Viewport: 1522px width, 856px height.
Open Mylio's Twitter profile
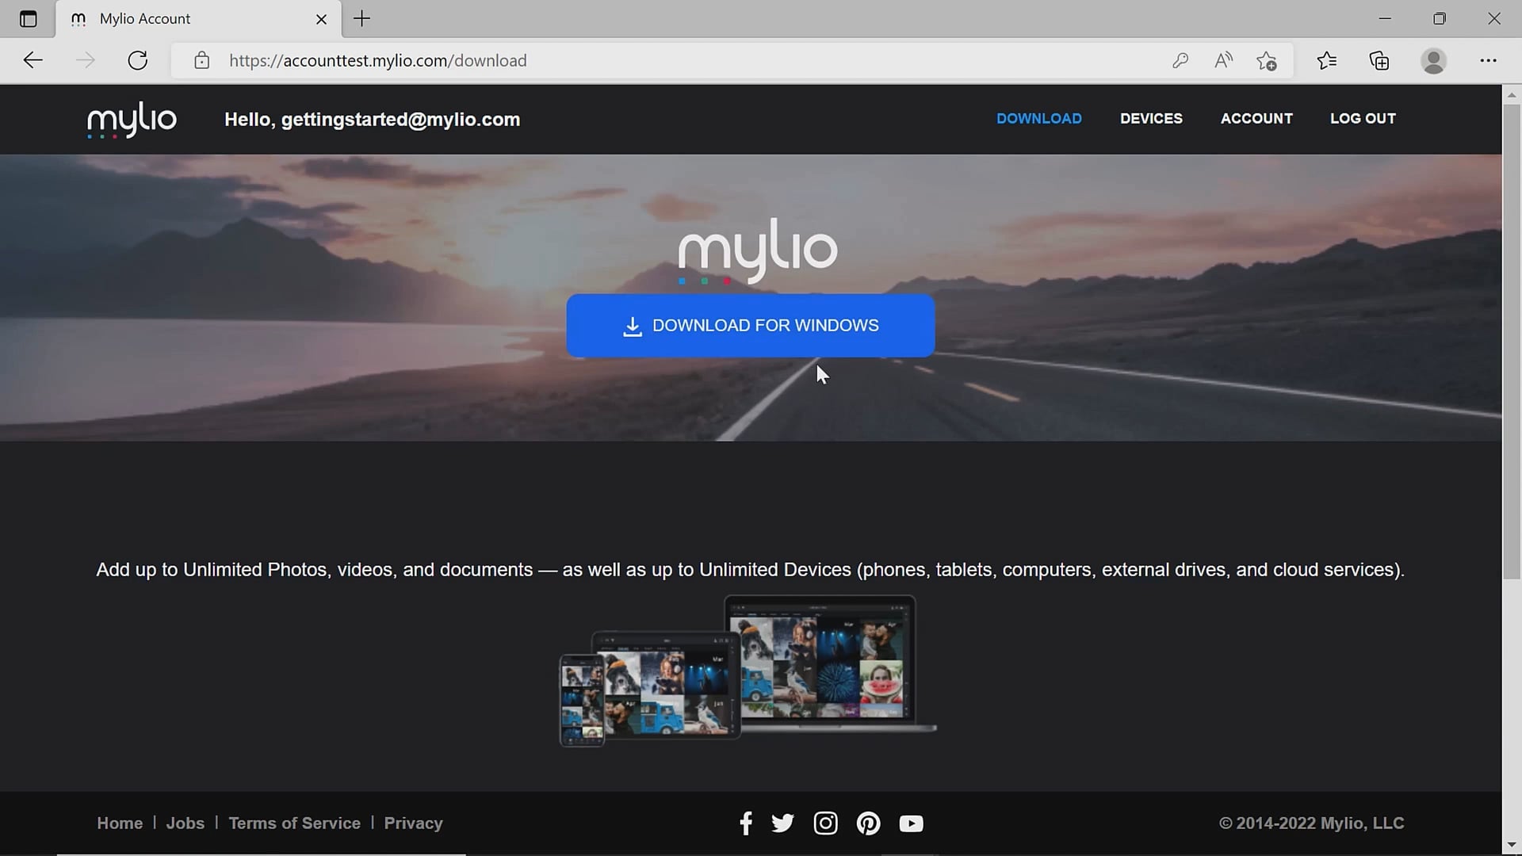coord(782,823)
